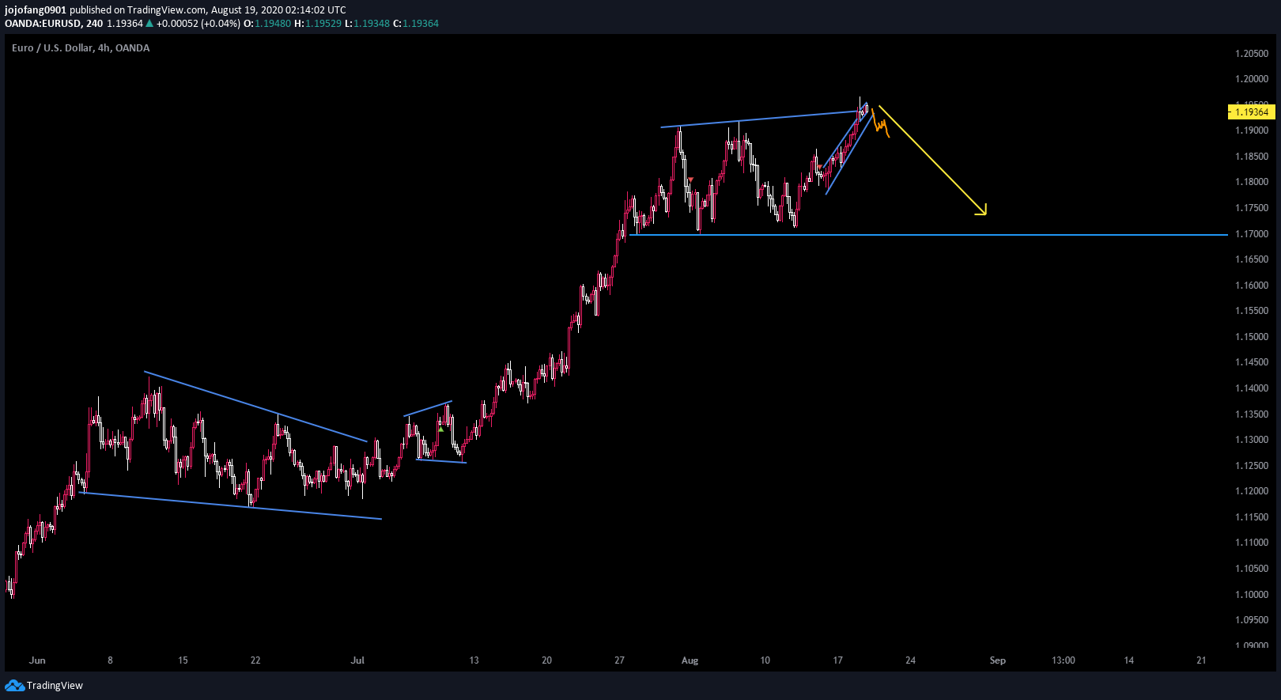Click the 1.10000 price axis label

(1252, 595)
